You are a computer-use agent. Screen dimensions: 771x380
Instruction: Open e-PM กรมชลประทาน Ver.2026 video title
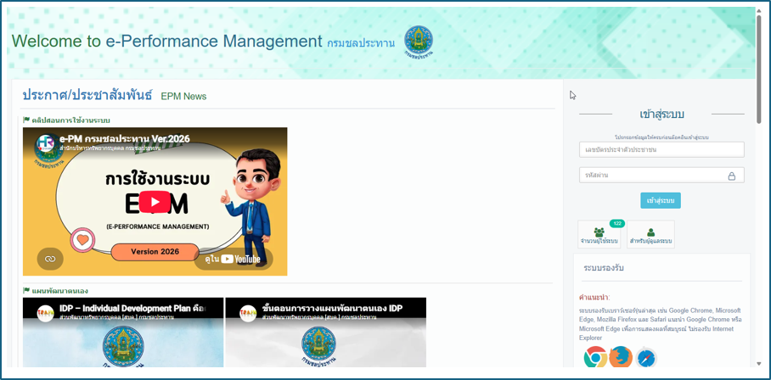125,139
